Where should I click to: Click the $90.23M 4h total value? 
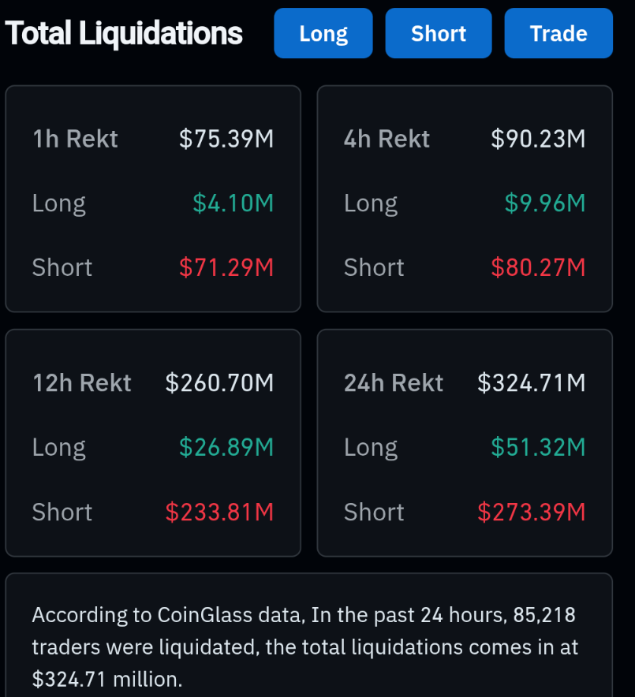[538, 140]
